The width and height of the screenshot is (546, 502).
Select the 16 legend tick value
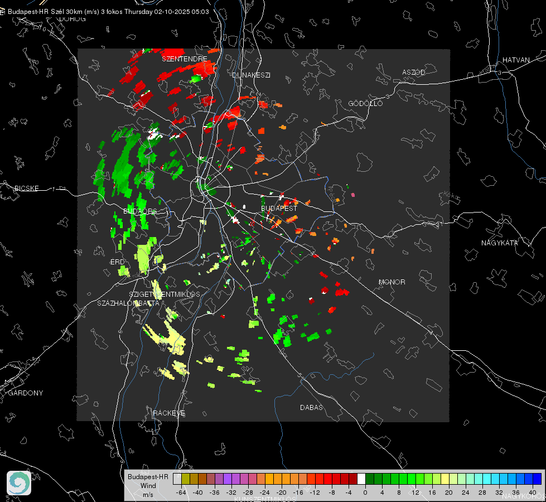click(432, 493)
